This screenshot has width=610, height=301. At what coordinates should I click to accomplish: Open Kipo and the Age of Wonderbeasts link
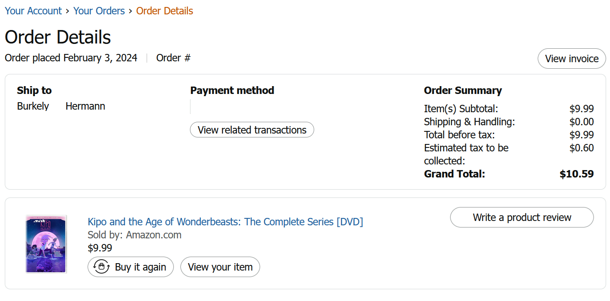[x=225, y=222]
